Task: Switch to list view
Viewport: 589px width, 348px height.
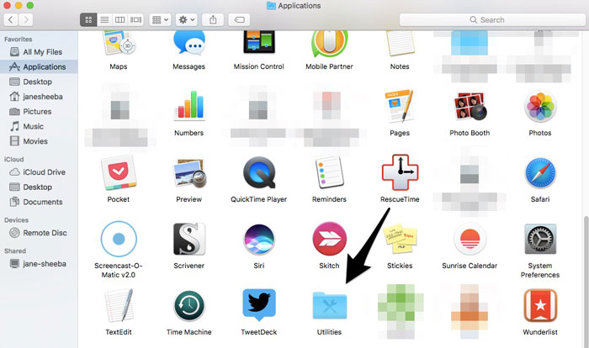Action: [104, 19]
